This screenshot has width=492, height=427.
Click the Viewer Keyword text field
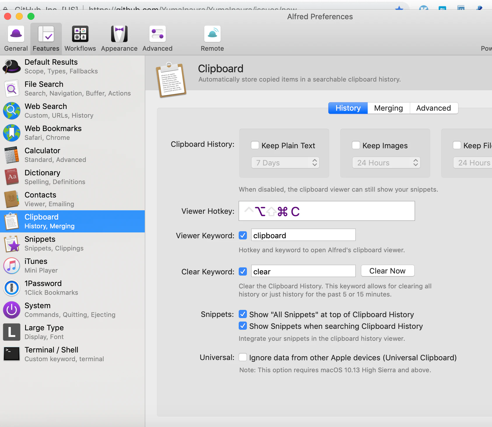(303, 235)
